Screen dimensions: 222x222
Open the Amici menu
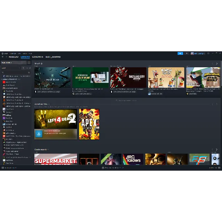coord(19,53)
